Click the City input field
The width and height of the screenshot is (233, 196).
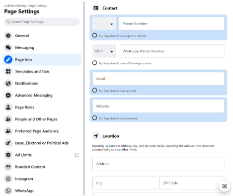pos(125,183)
